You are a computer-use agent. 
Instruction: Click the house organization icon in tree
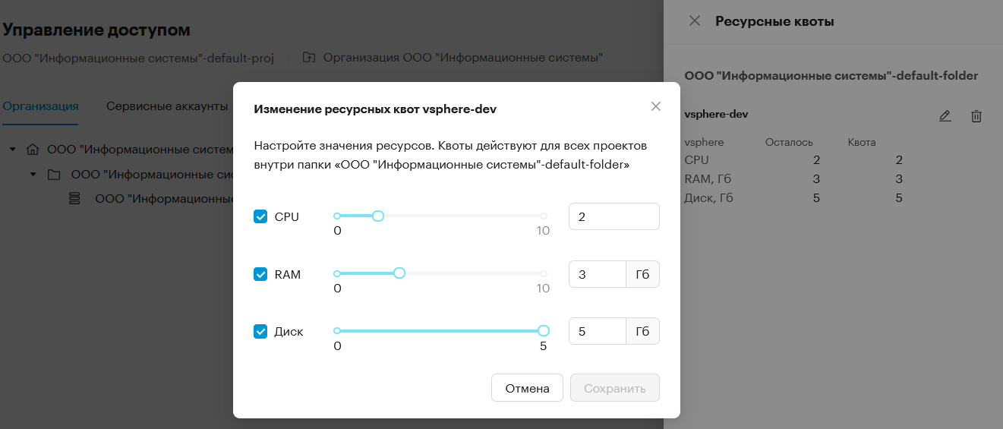[x=32, y=150]
